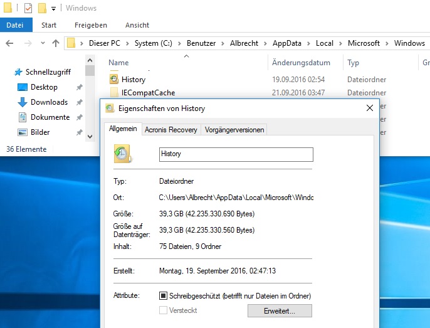Open Downloads arrow icon in sidebar
This screenshot has width=430, height=328.
[x=23, y=102]
